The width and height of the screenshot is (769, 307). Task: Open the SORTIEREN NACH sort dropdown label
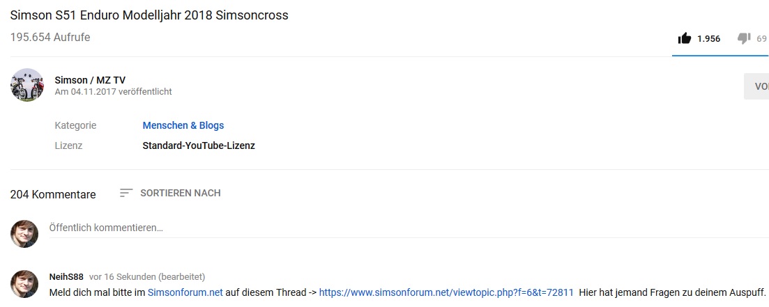coord(180,193)
